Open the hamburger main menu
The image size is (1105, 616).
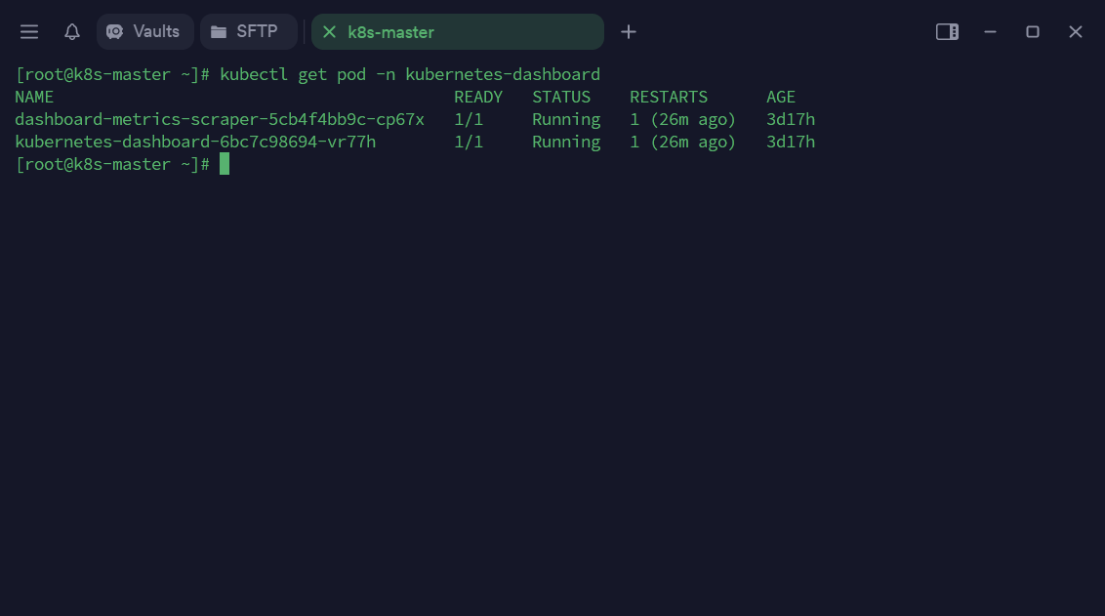click(x=29, y=32)
